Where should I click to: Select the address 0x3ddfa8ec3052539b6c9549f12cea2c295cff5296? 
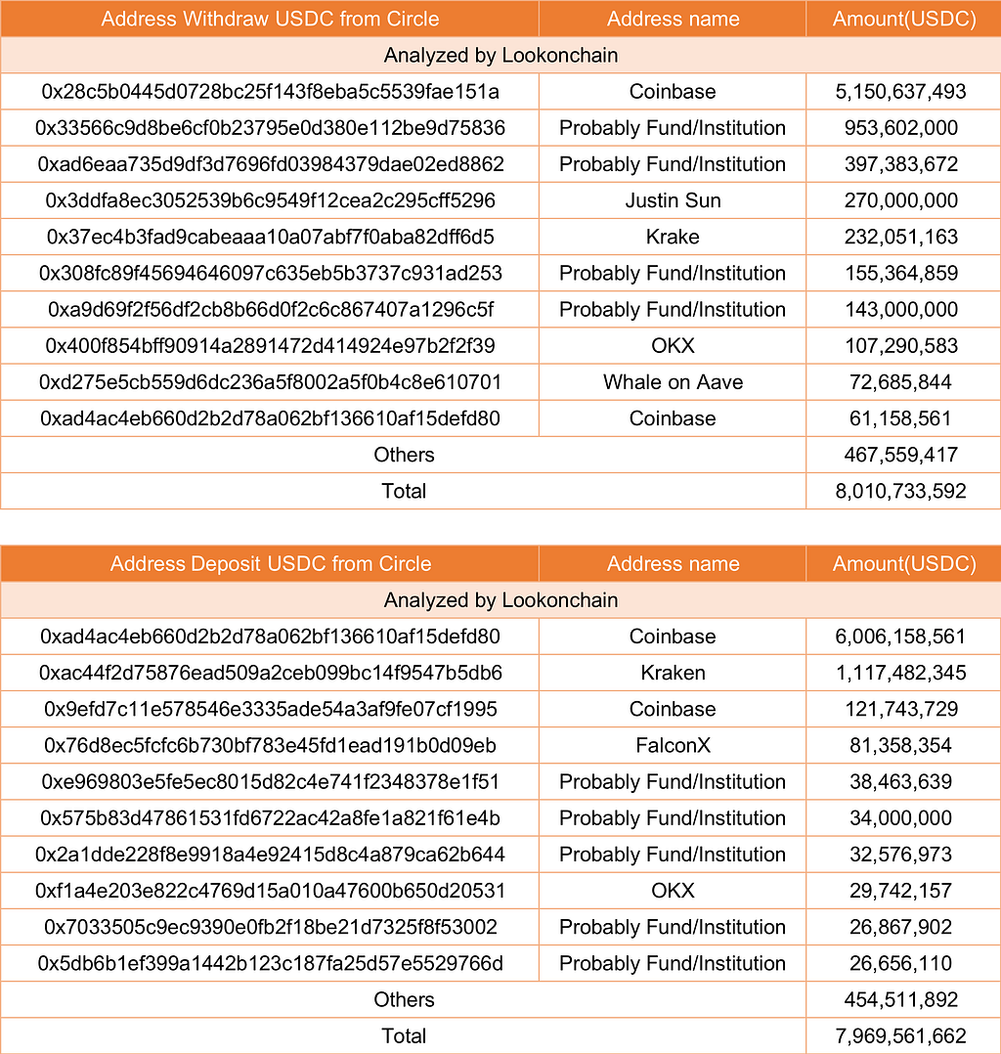pyautogui.click(x=270, y=200)
